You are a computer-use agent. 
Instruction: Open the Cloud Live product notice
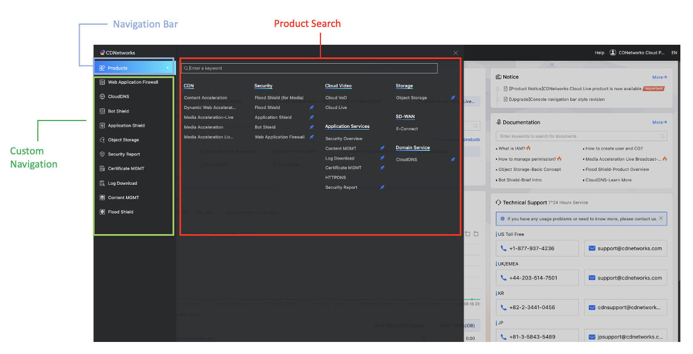point(575,88)
